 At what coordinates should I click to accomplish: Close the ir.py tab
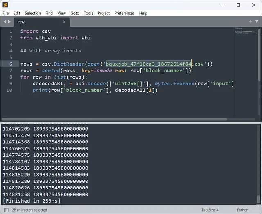64,22
